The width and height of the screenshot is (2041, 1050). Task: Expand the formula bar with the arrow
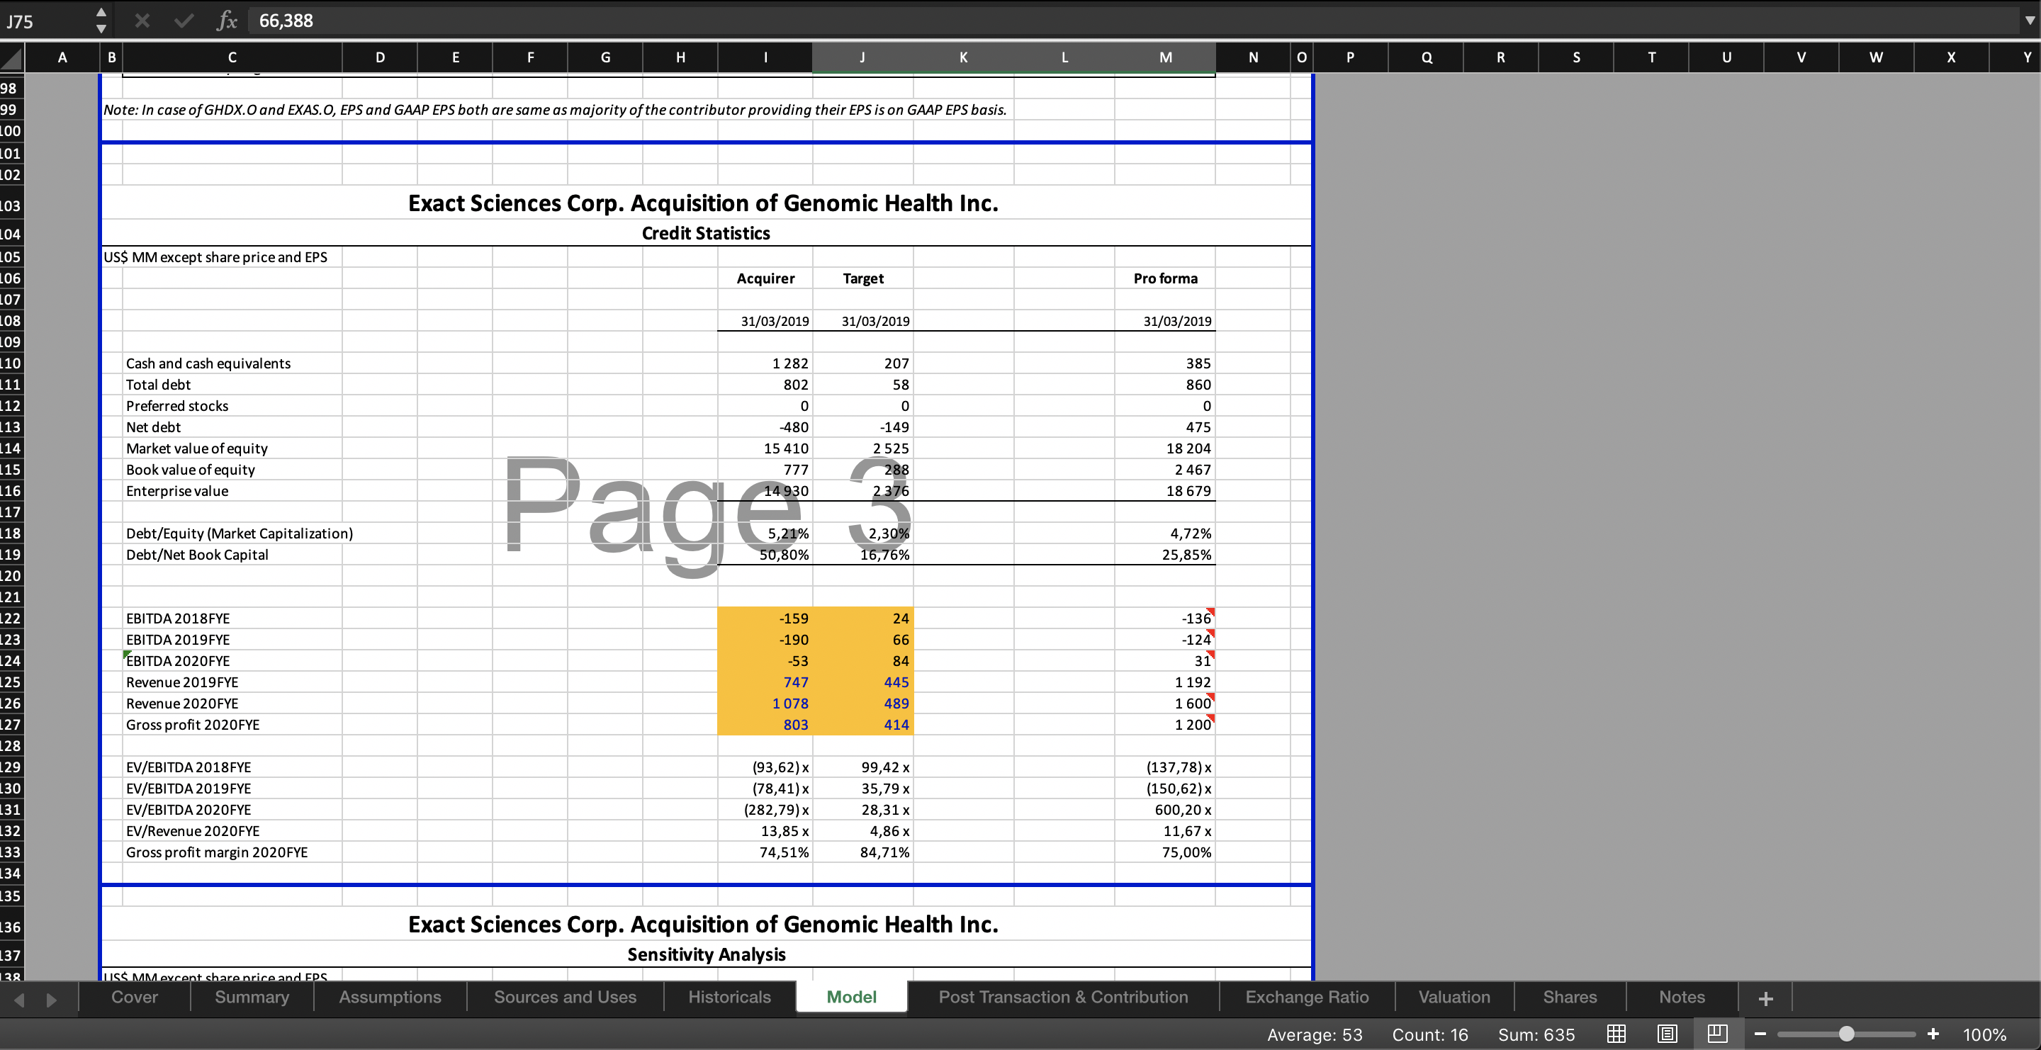pyautogui.click(x=2029, y=21)
